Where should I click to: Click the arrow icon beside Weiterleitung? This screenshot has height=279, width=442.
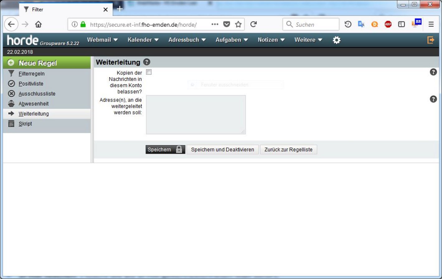11,114
